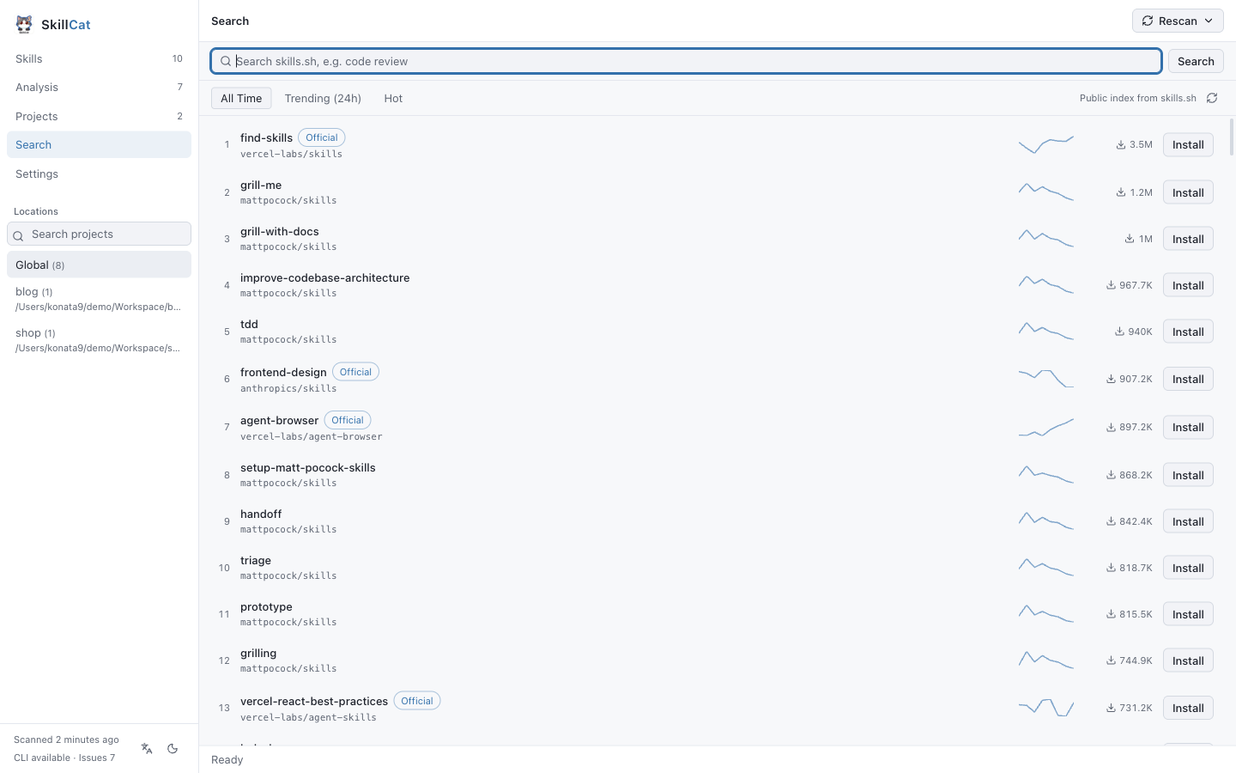
Task: Click the Official badge on agent-browser
Action: 348,420
